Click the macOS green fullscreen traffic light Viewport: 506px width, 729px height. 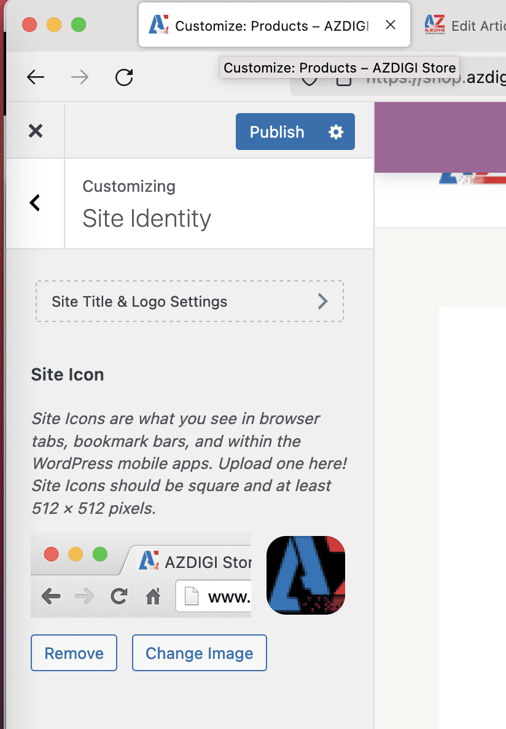(79, 25)
